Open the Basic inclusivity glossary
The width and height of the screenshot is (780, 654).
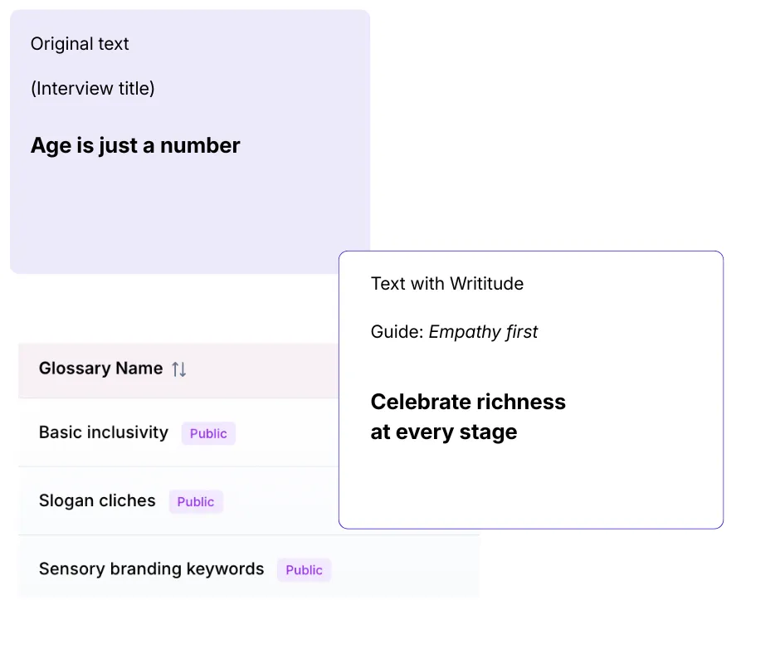coord(104,432)
